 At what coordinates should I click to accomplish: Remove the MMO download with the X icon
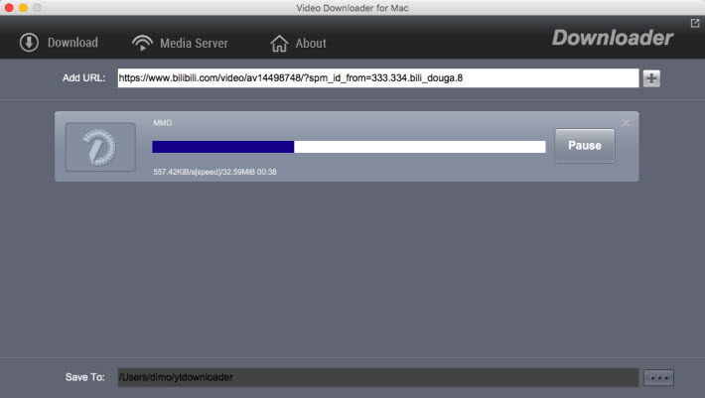[626, 123]
